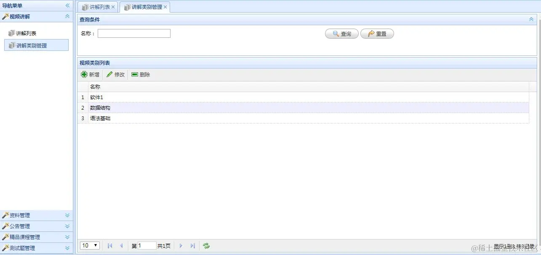Expand the 测试题管理 accordion section
Viewport: 541px width, 255px height.
coord(67,248)
